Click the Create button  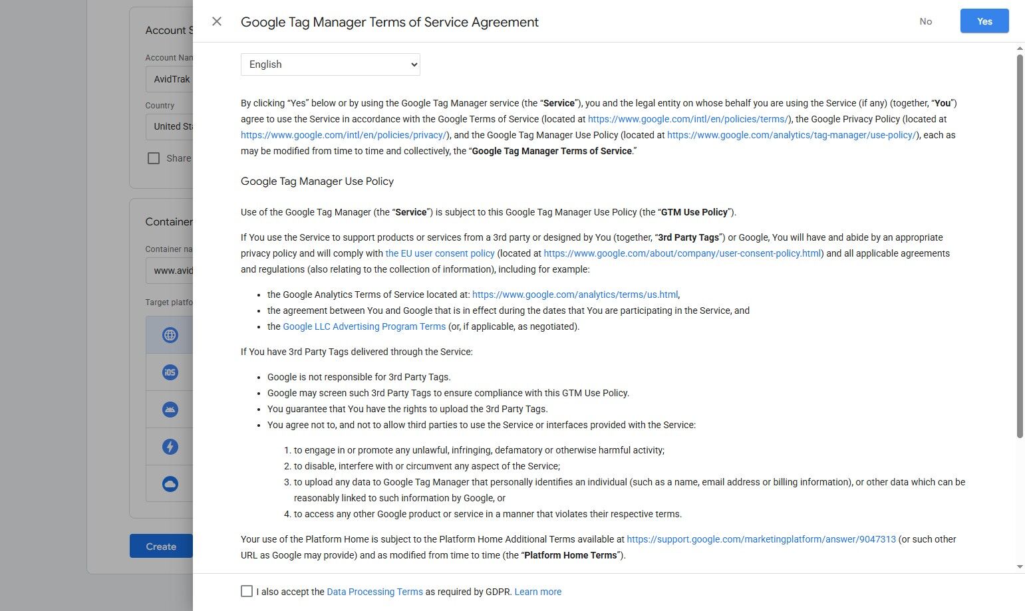tap(160, 545)
